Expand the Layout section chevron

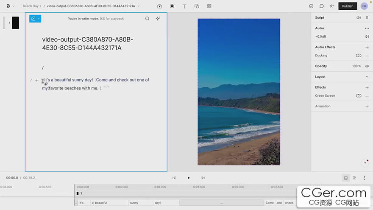[367, 77]
